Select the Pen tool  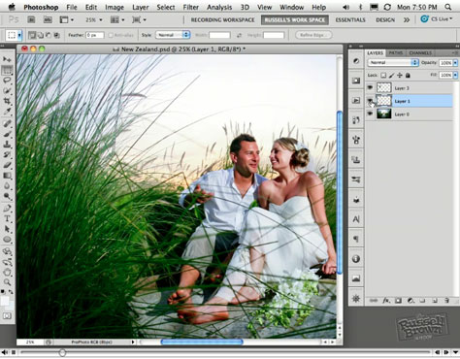coord(7,209)
